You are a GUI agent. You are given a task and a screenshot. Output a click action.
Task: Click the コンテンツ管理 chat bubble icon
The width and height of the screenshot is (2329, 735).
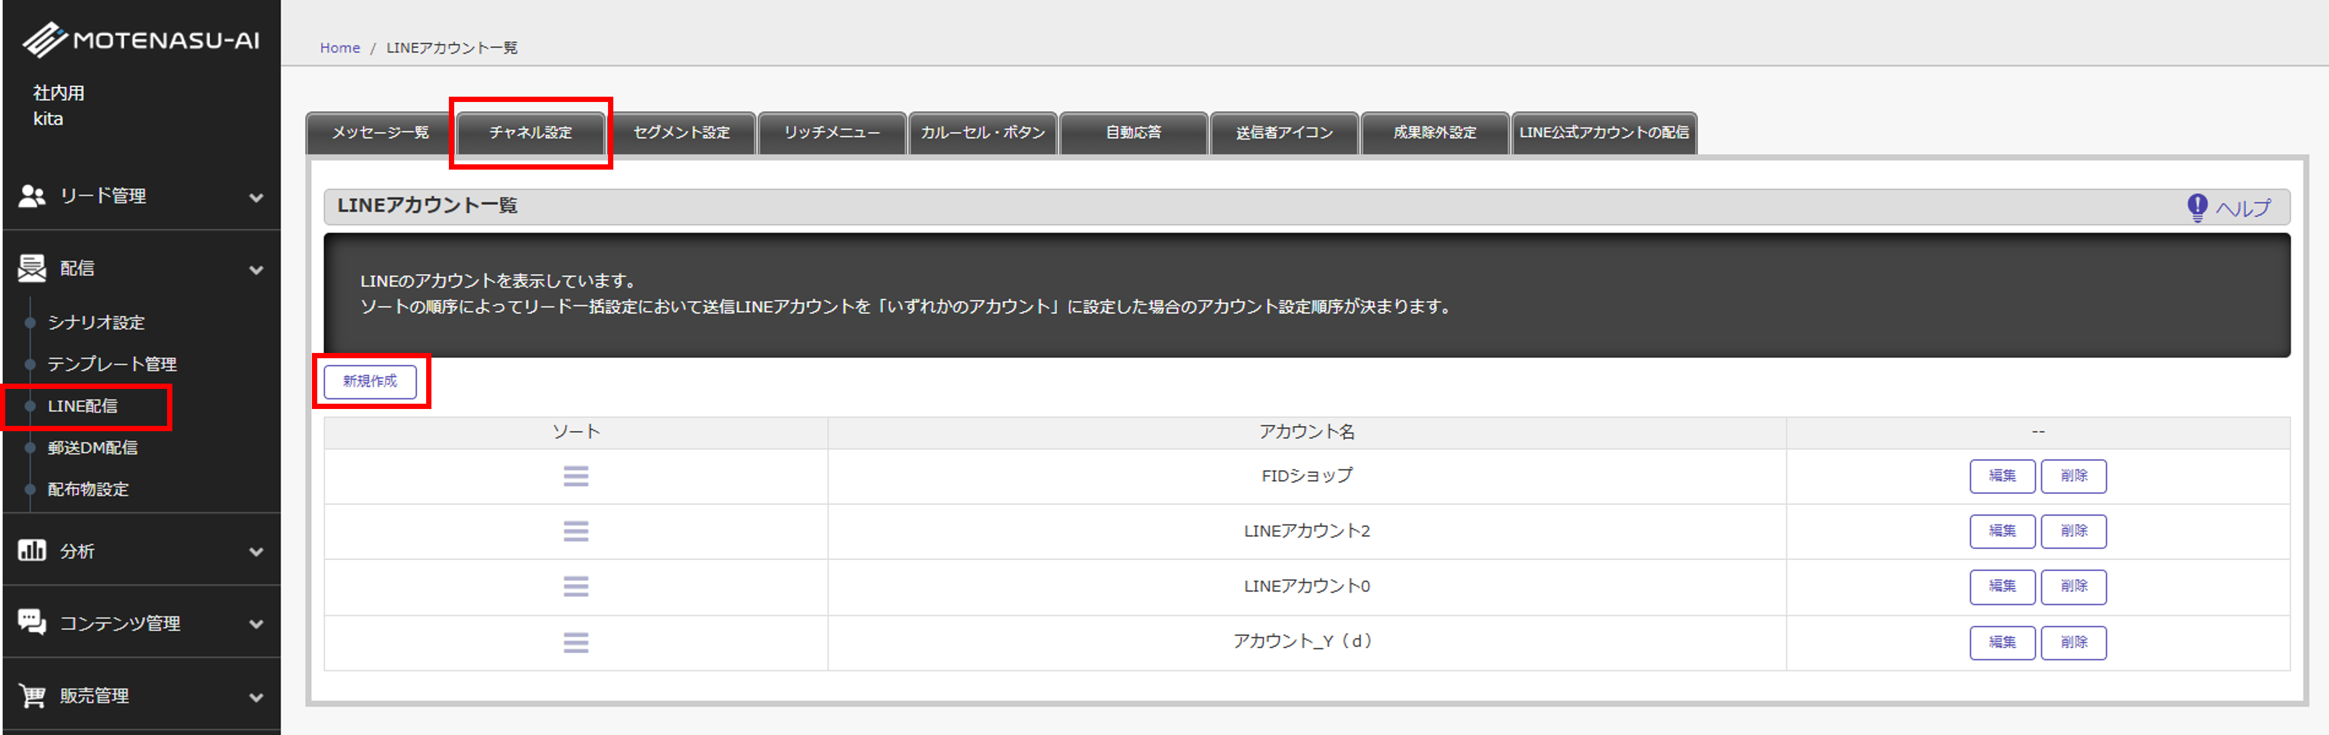(33, 623)
